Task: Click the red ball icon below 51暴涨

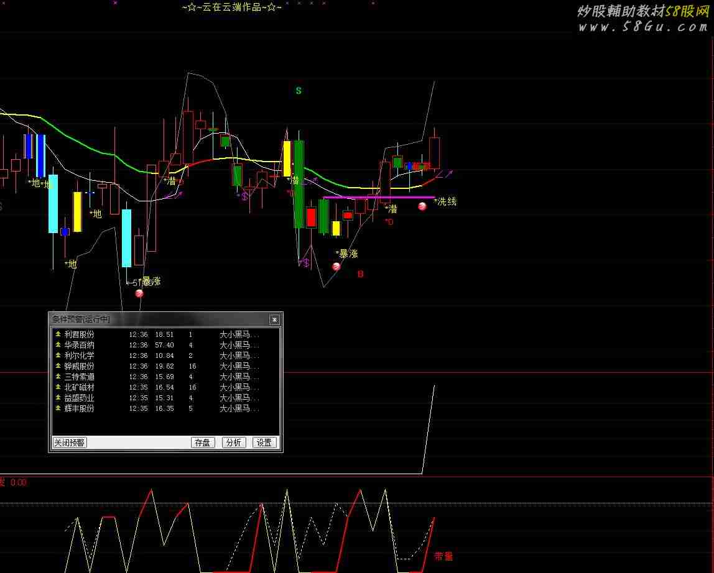Action: 139,293
